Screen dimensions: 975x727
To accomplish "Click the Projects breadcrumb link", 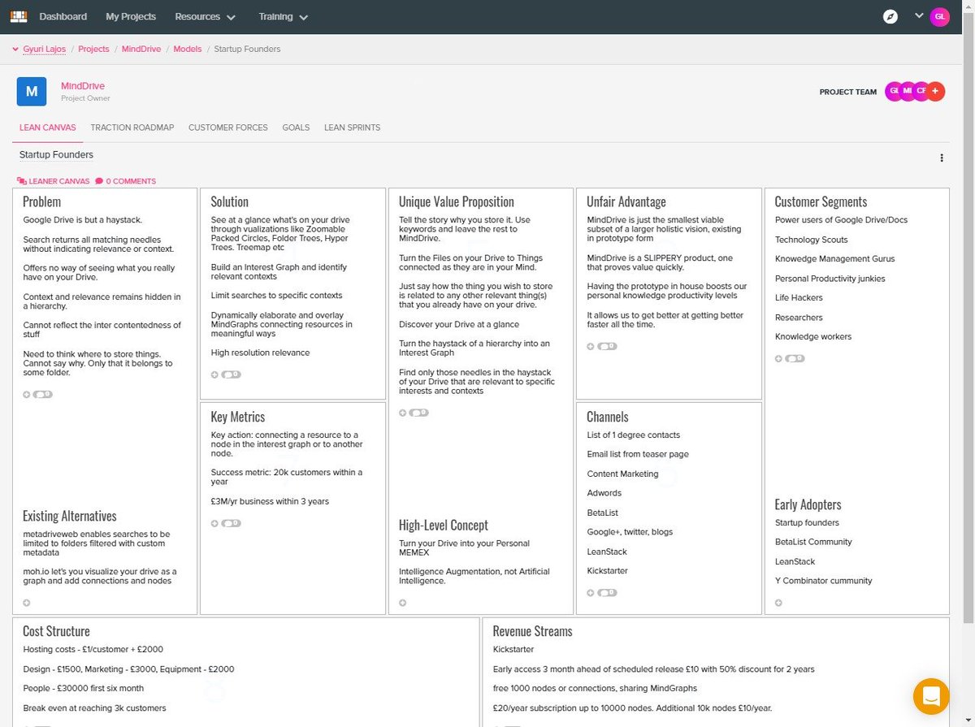I will (93, 50).
